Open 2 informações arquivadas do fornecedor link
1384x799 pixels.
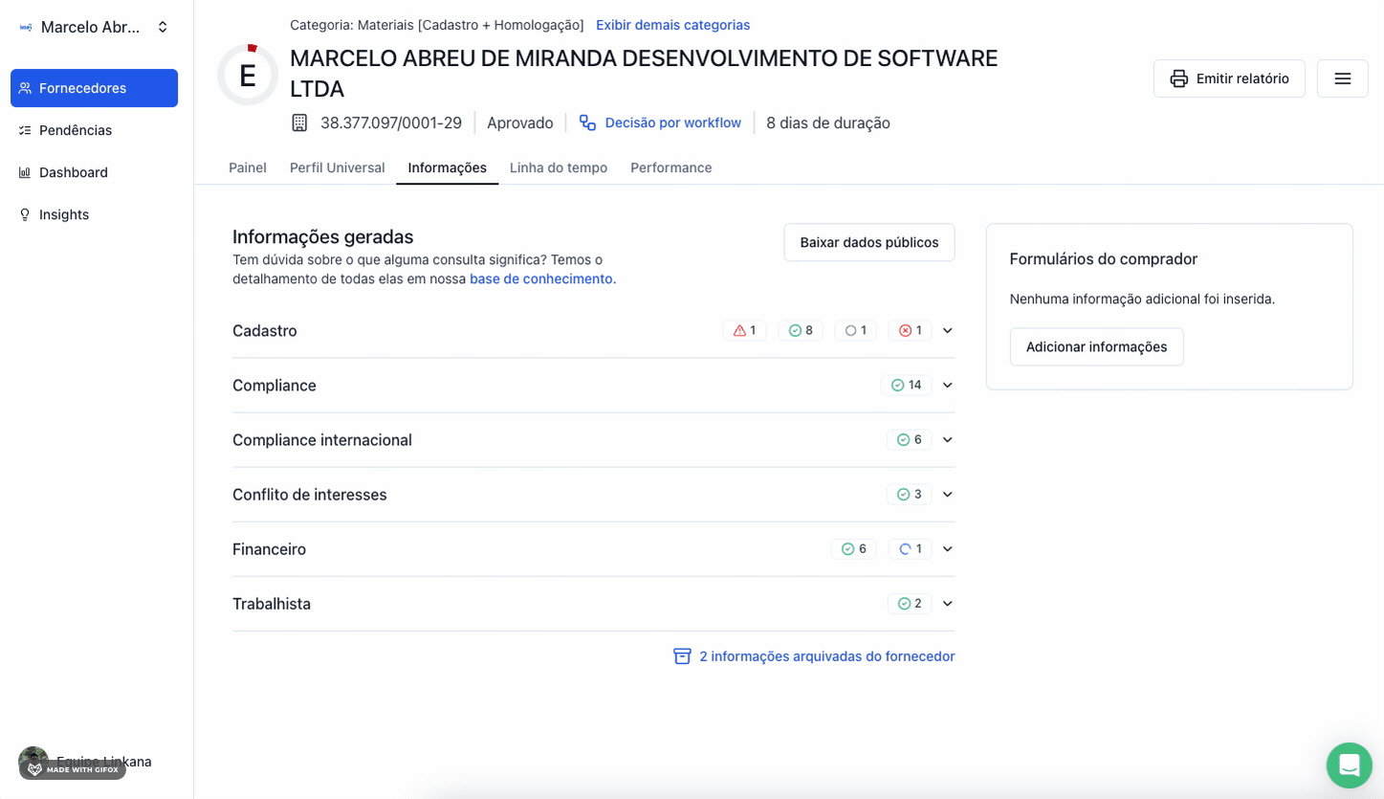[826, 656]
